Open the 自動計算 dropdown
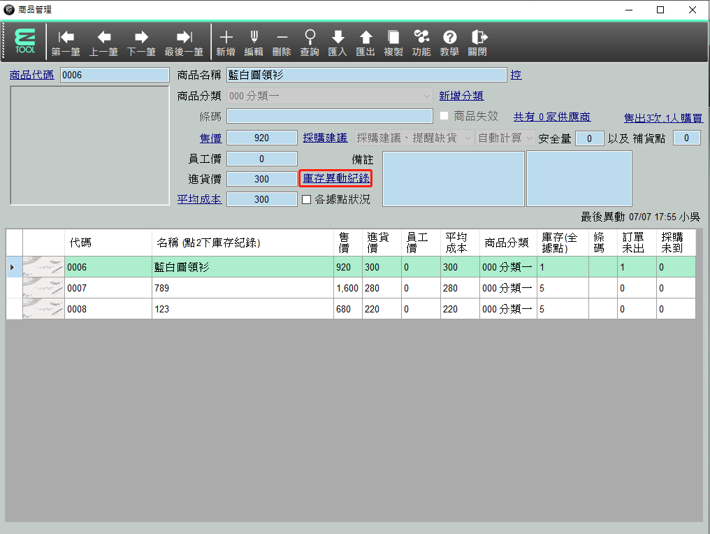The image size is (710, 534). point(528,138)
